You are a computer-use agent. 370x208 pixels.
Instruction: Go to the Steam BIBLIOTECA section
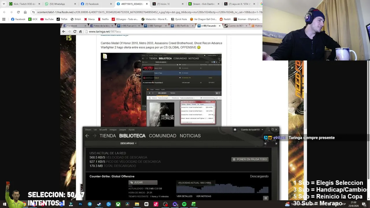[x=132, y=136]
